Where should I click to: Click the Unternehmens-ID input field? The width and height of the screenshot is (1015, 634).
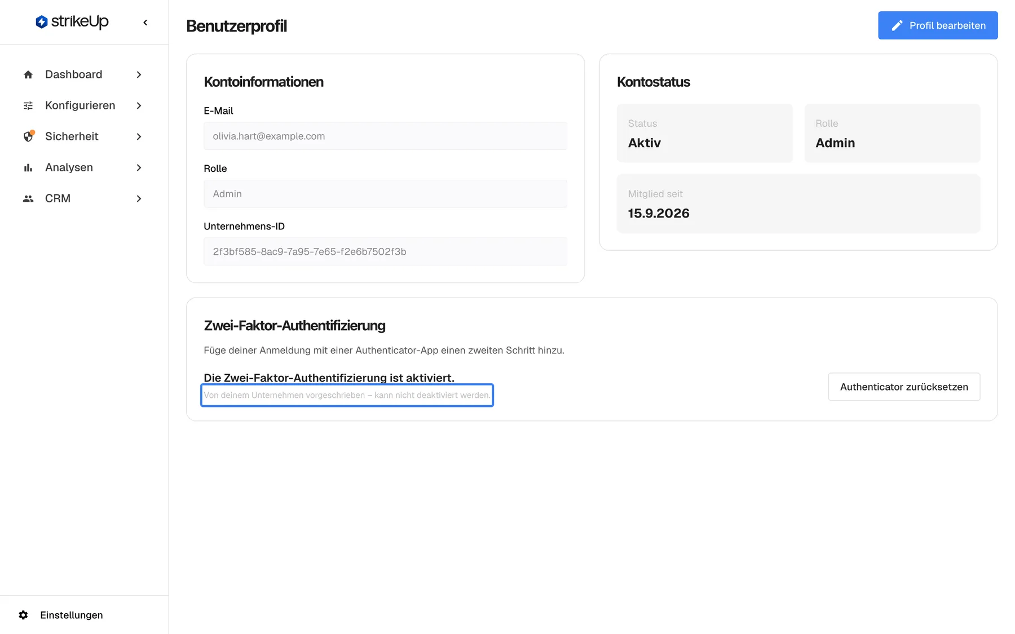(385, 251)
